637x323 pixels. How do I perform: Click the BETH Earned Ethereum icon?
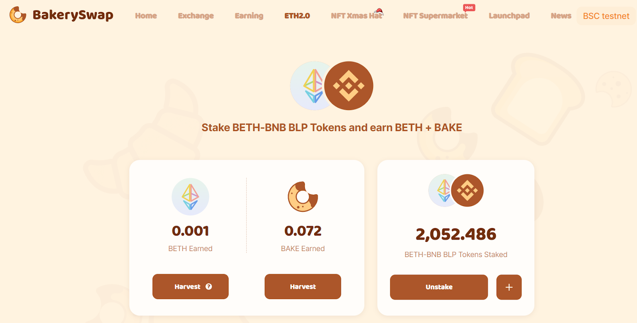point(190,197)
